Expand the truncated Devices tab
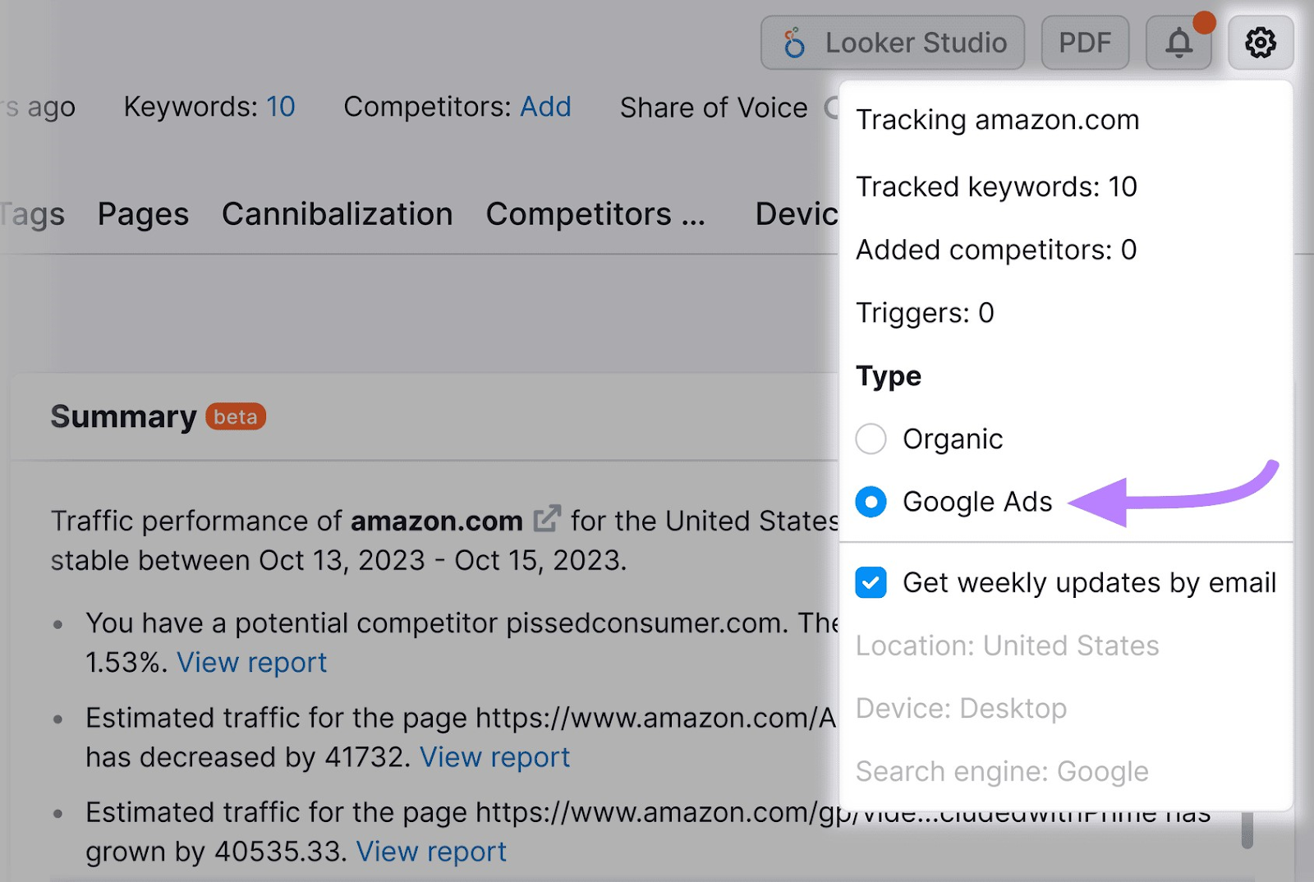 click(797, 214)
